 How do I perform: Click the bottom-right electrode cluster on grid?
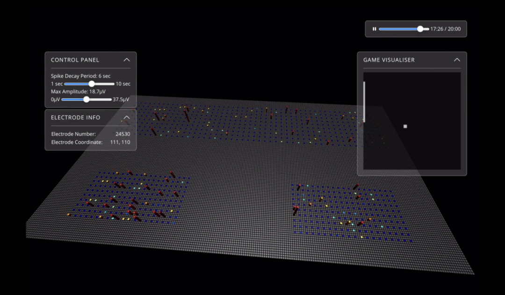tap(351, 213)
